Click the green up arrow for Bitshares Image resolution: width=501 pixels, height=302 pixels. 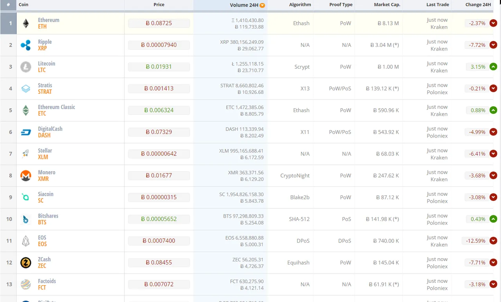pos(493,219)
